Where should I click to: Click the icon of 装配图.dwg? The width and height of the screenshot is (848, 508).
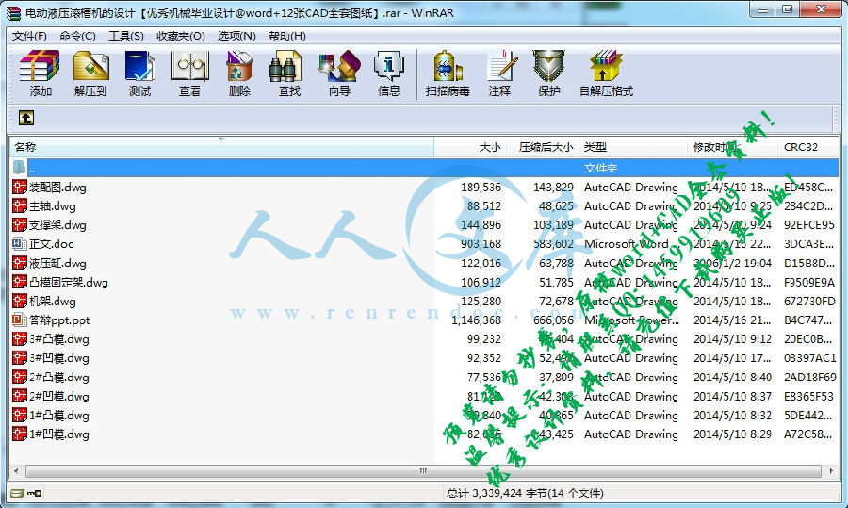[x=20, y=188]
